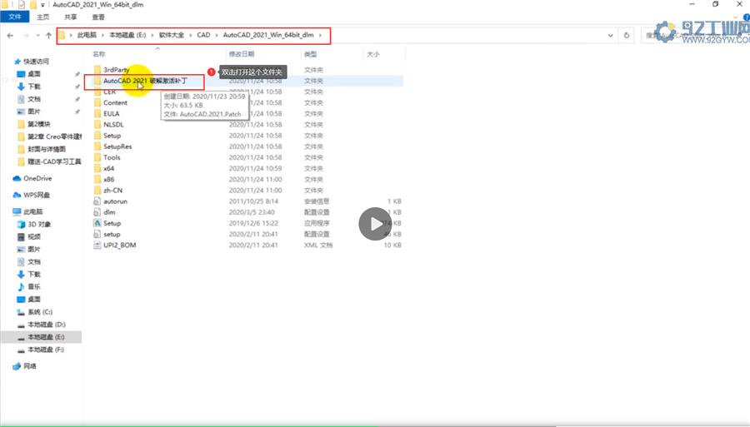The height and width of the screenshot is (427, 750).
Task: Select the EULA folder
Action: coord(112,114)
